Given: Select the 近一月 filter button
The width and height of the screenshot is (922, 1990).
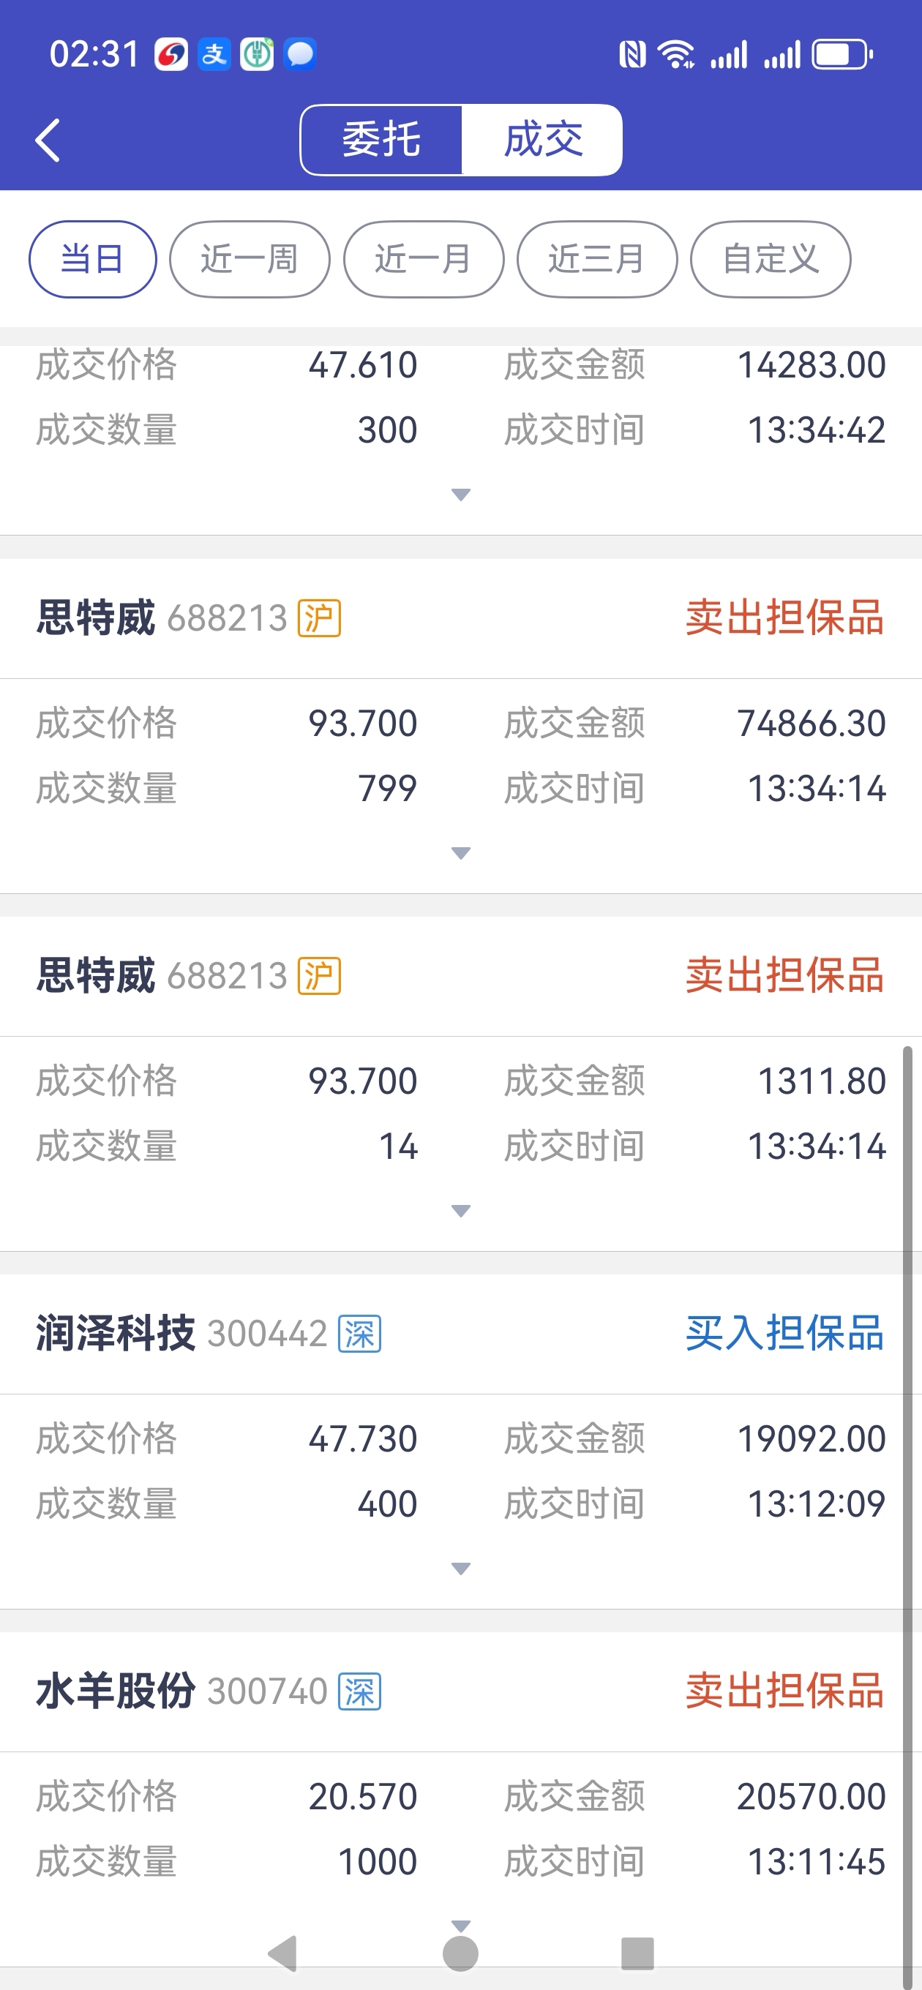Looking at the screenshot, I should pos(424,260).
